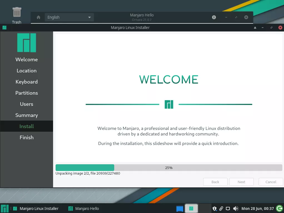Open the clock showing Mon 28 Jun, 00:37
Screen dimensions: 284x213
258,209
